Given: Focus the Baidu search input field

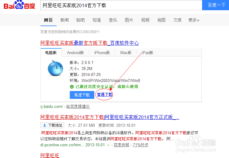Looking at the screenshot, I should (121, 5).
